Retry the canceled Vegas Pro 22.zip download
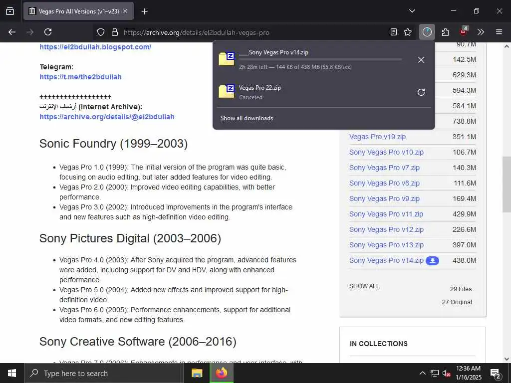Viewport: 511px width, 383px height. coord(421,92)
